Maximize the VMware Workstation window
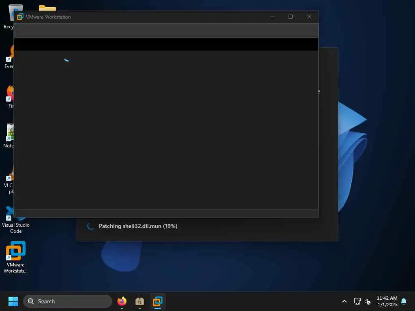Image resolution: width=415 pixels, height=311 pixels. pyautogui.click(x=290, y=17)
